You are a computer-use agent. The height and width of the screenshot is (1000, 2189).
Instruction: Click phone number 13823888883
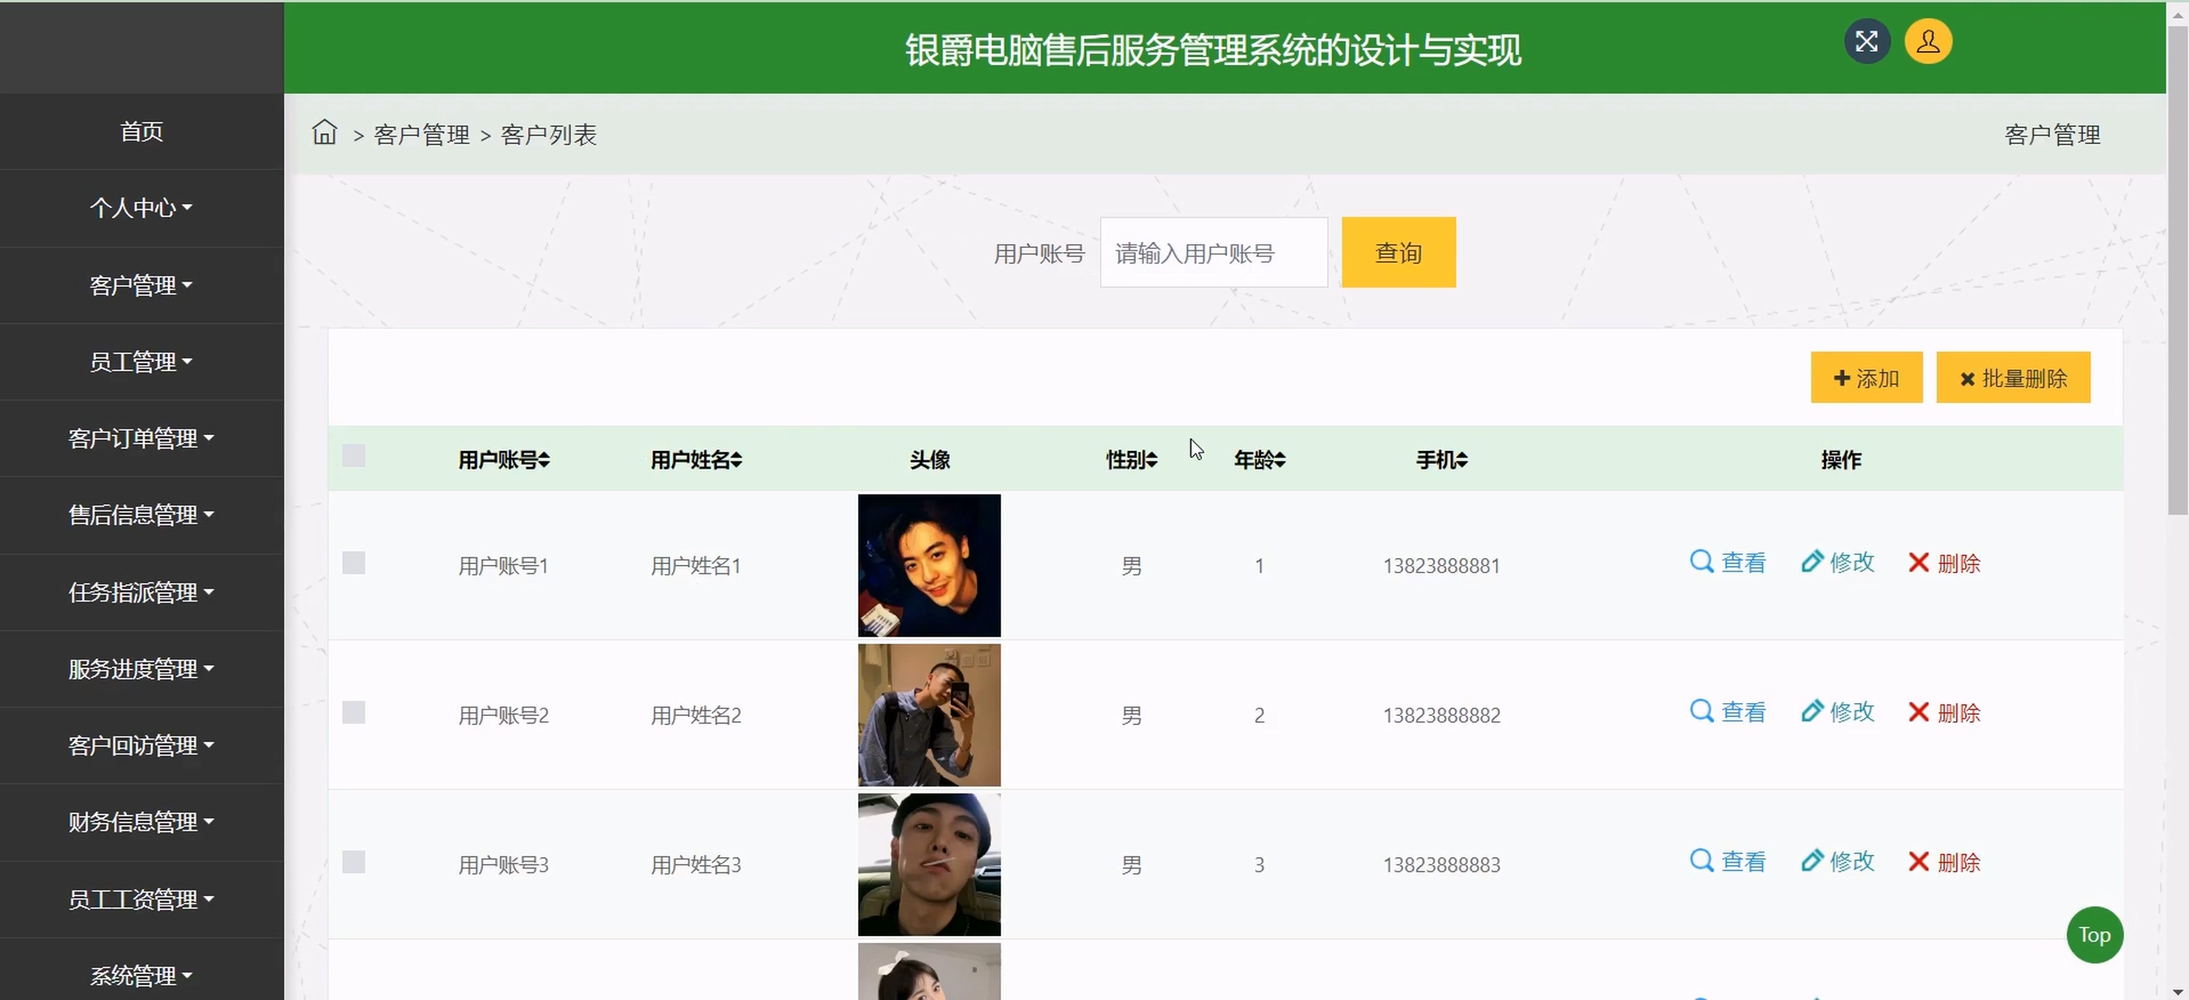tap(1441, 865)
